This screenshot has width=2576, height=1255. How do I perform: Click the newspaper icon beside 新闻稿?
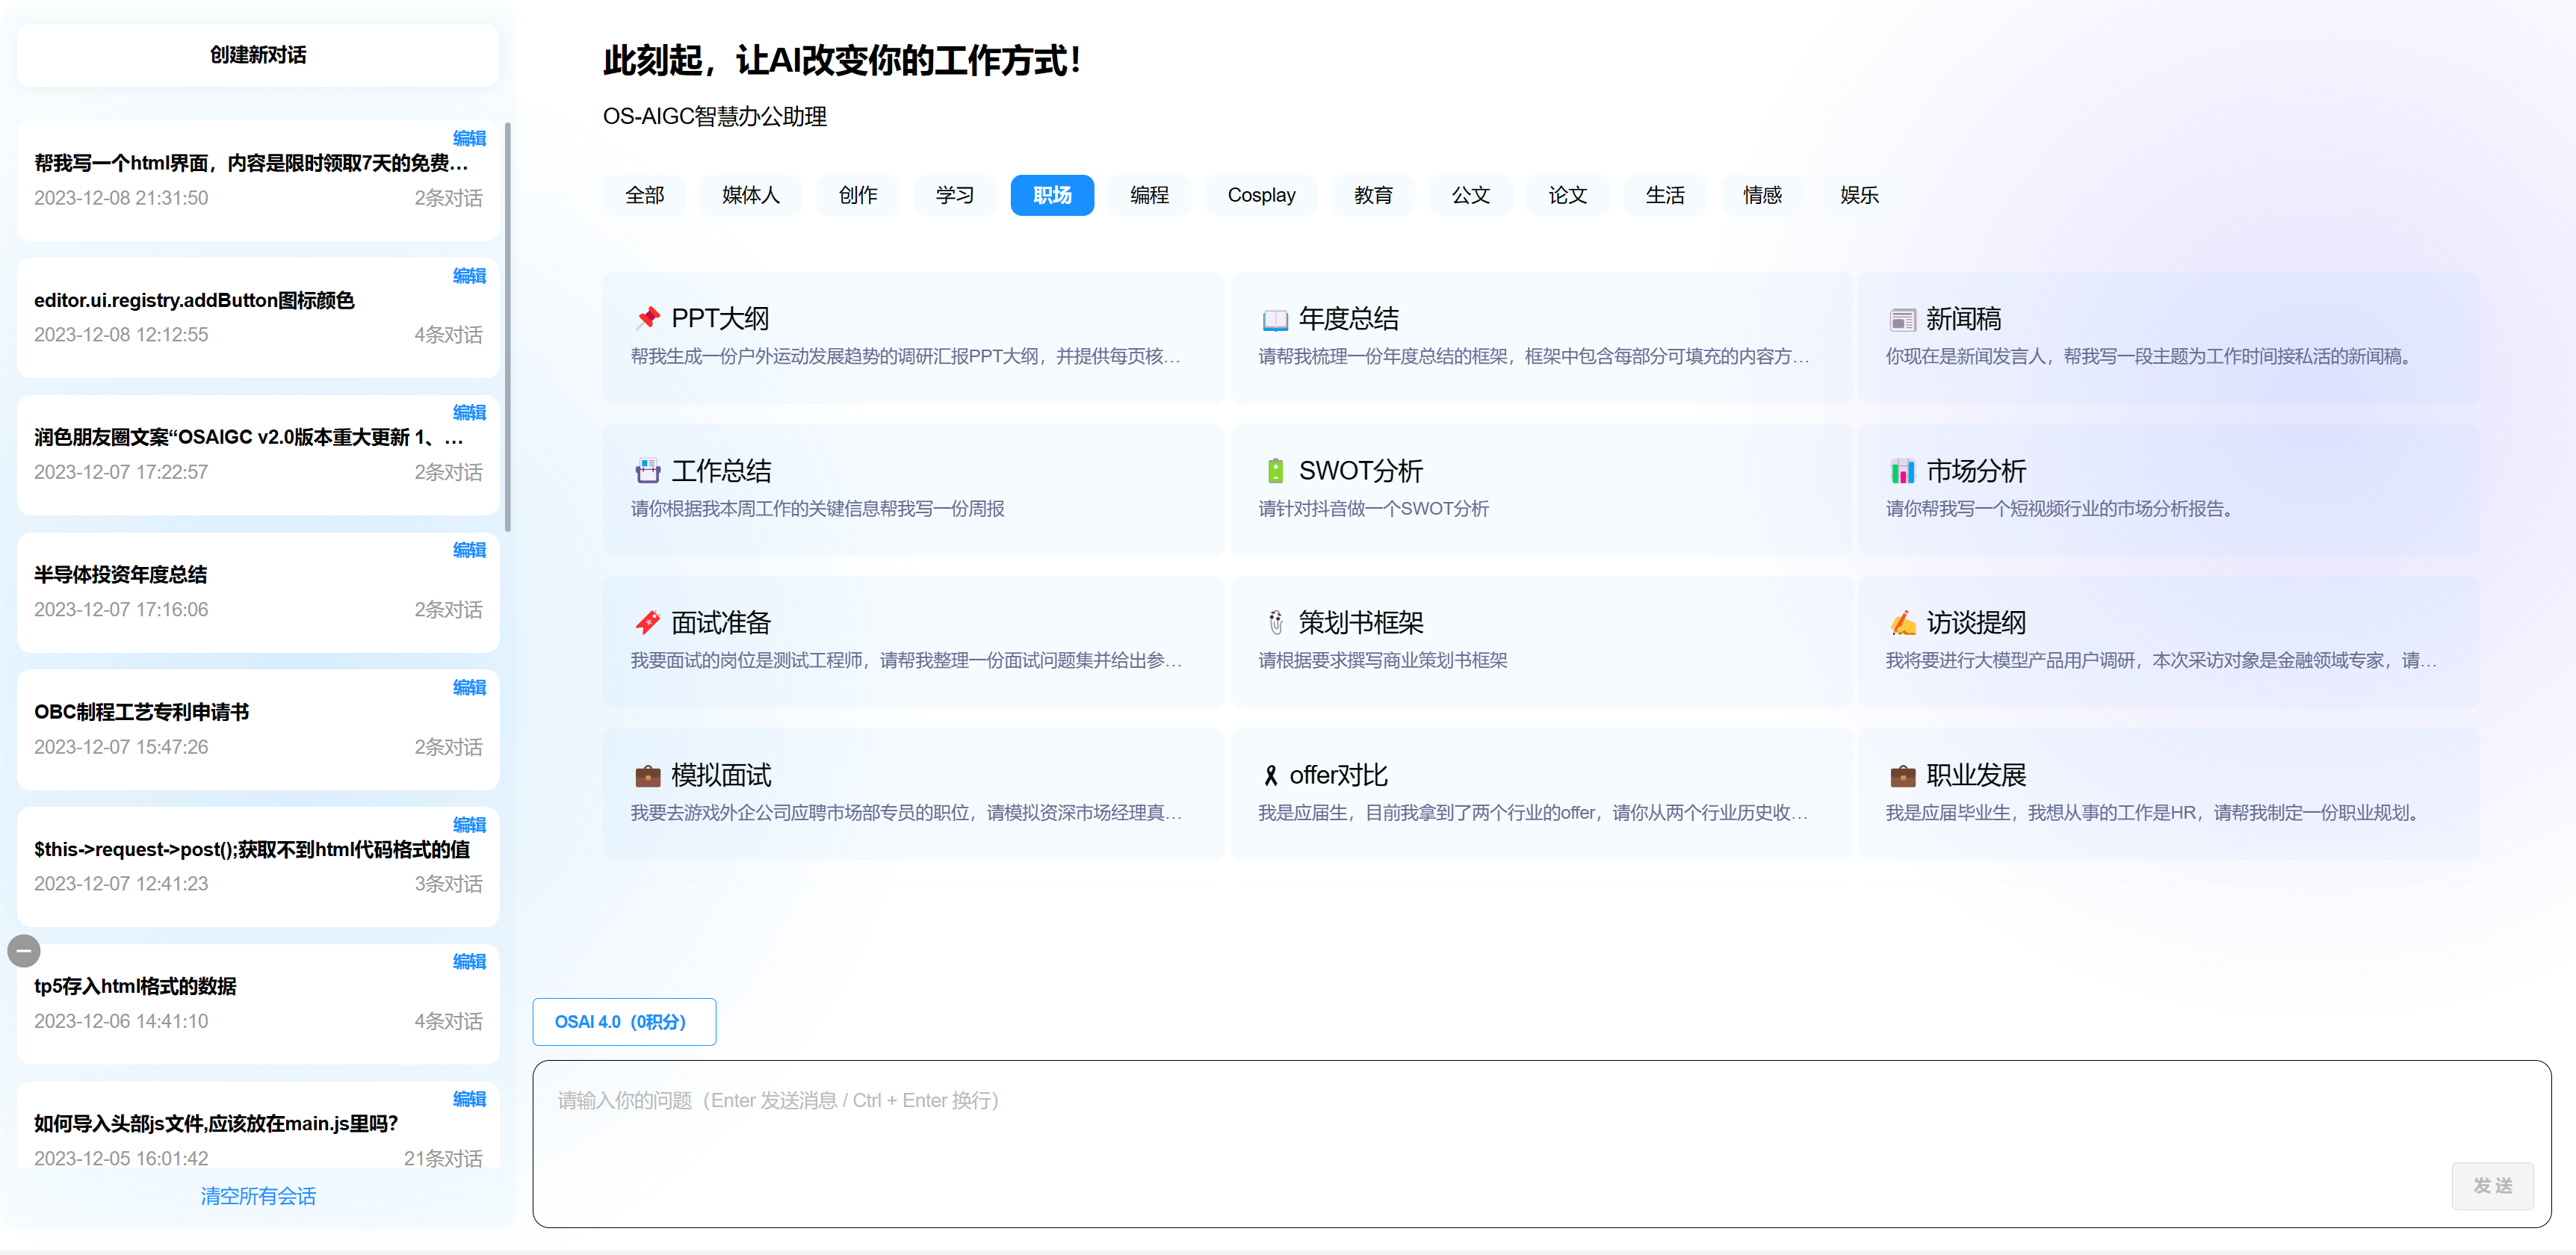pos(1902,320)
